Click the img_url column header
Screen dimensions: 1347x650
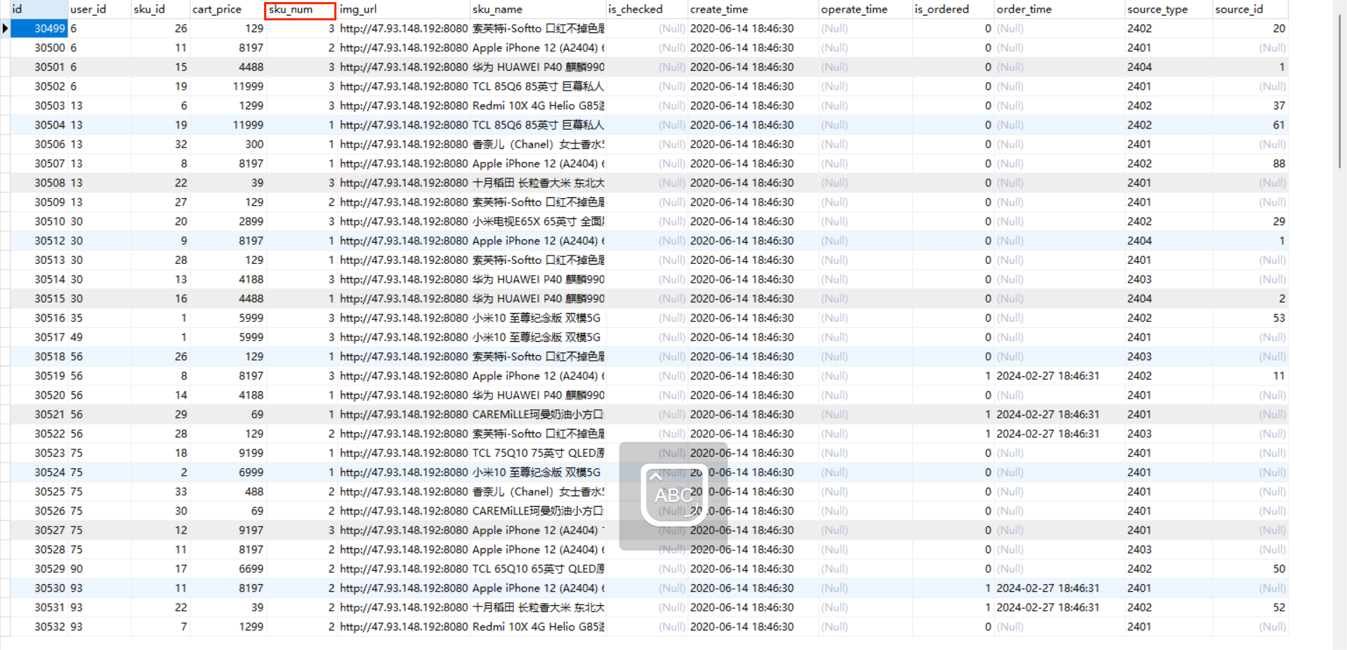(x=402, y=10)
